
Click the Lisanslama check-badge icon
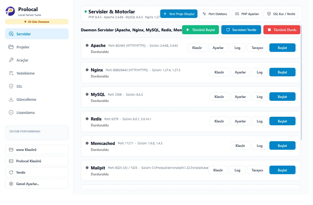coord(11,112)
